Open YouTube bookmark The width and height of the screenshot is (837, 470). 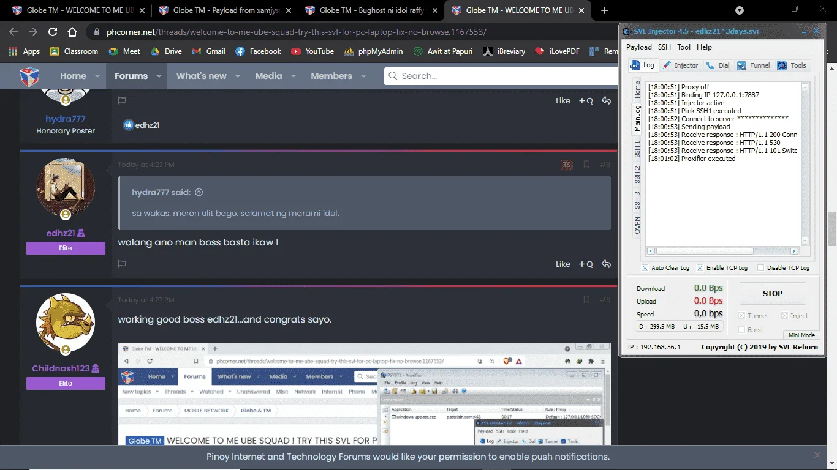pyautogui.click(x=312, y=51)
